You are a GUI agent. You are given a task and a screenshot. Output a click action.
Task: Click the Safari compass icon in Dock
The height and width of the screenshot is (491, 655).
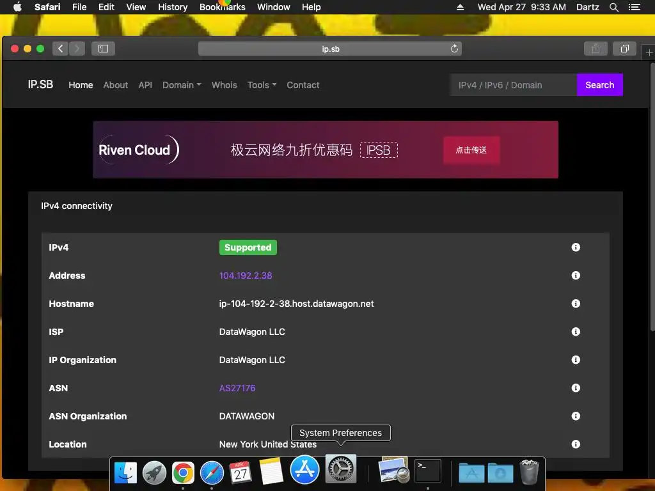click(212, 472)
